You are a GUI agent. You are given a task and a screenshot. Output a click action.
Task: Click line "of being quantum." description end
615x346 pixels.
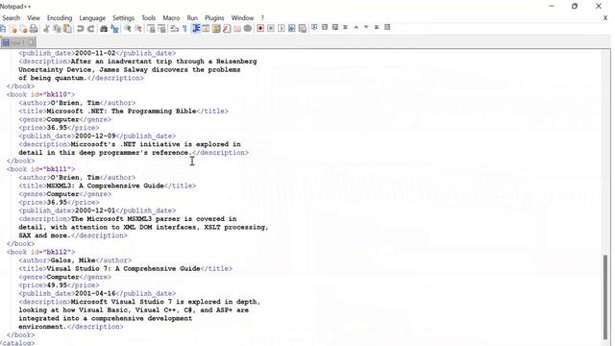tap(81, 78)
